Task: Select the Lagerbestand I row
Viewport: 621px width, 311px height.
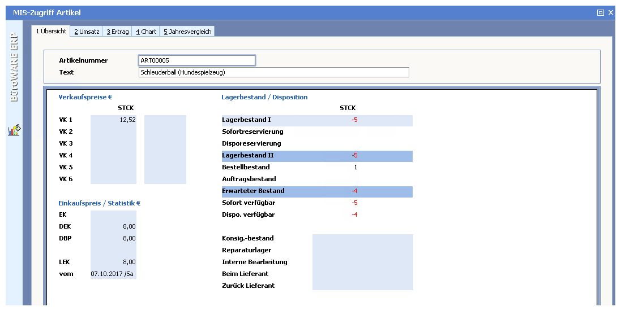Action: point(316,120)
